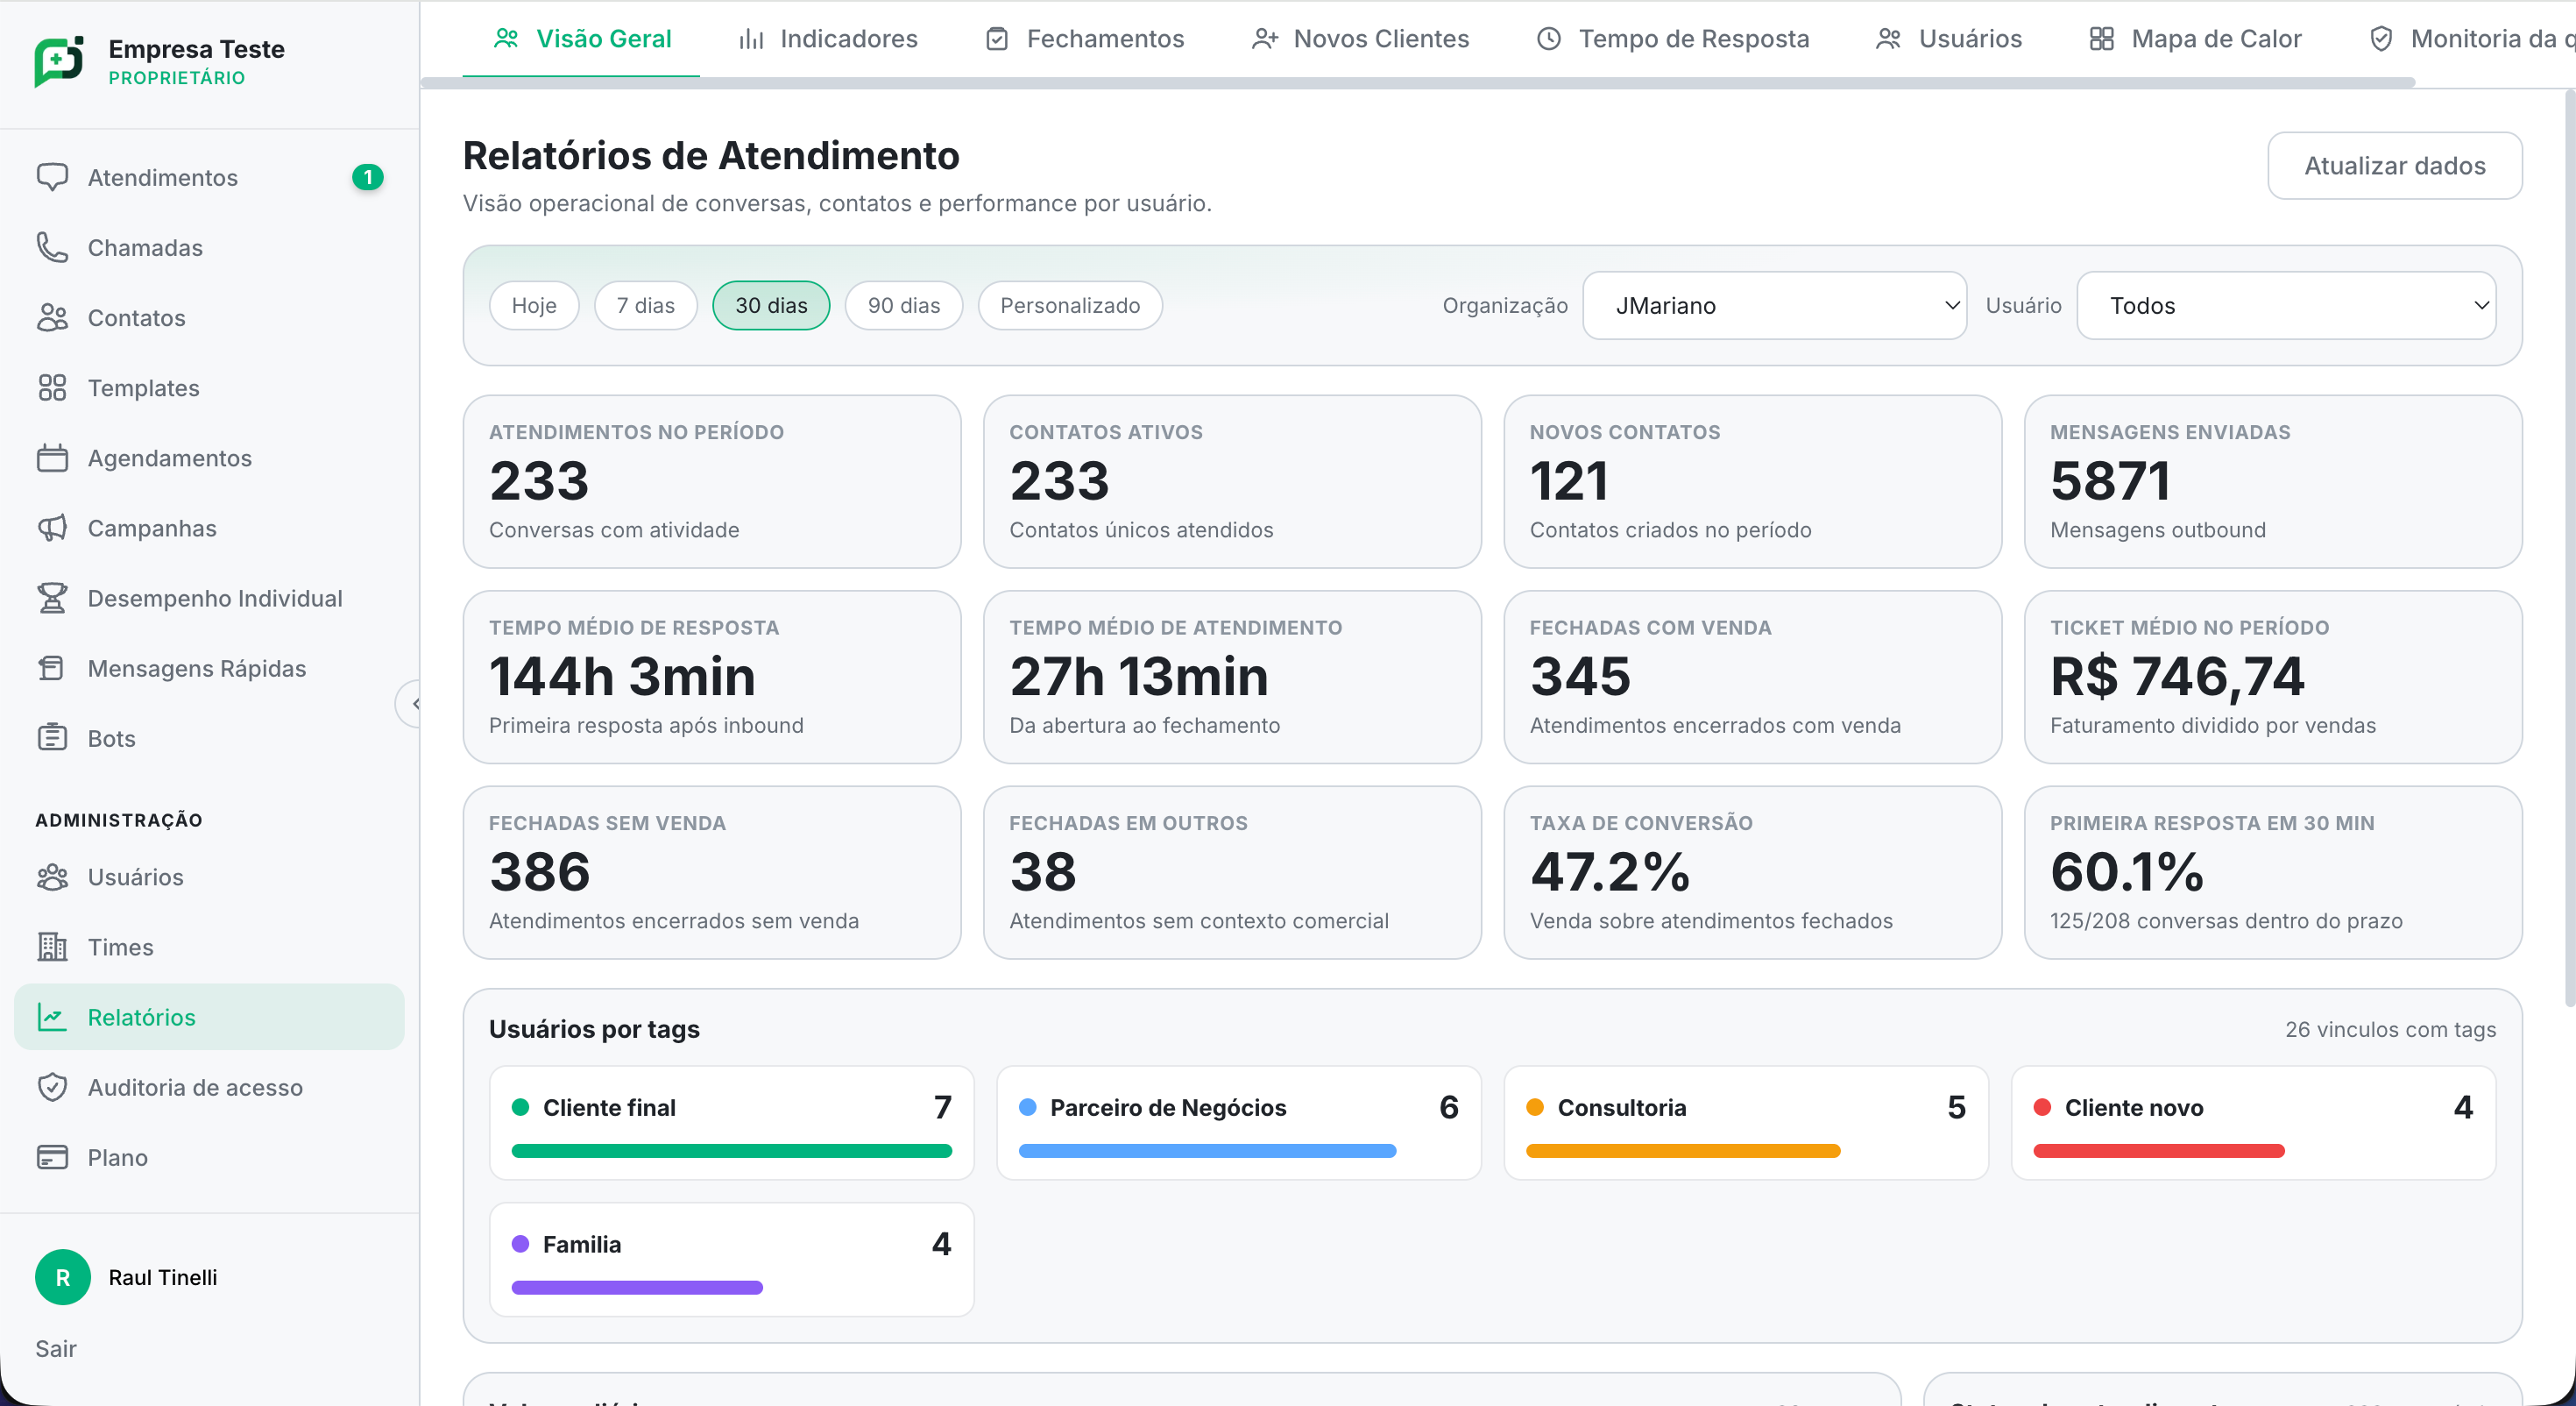Click the vertical page scrollbar at right
The width and height of the screenshot is (2576, 1406).
pyautogui.click(x=2569, y=549)
